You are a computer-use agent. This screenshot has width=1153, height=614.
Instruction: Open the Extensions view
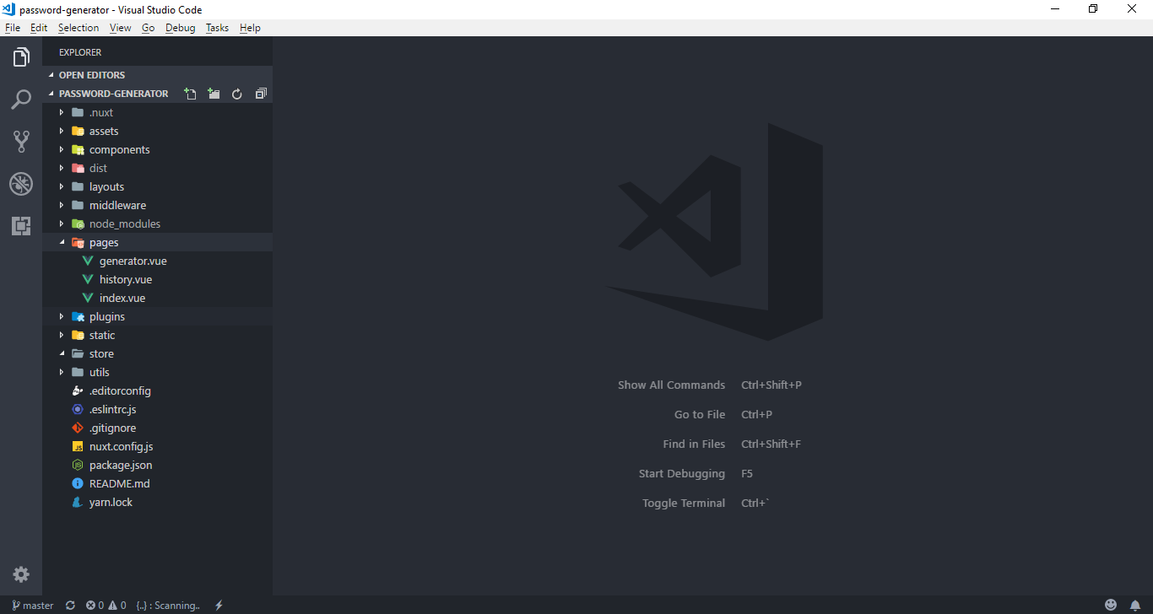[x=21, y=225]
